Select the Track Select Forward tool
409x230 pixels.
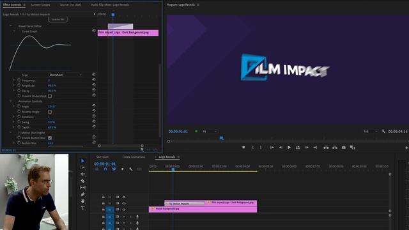(82, 167)
